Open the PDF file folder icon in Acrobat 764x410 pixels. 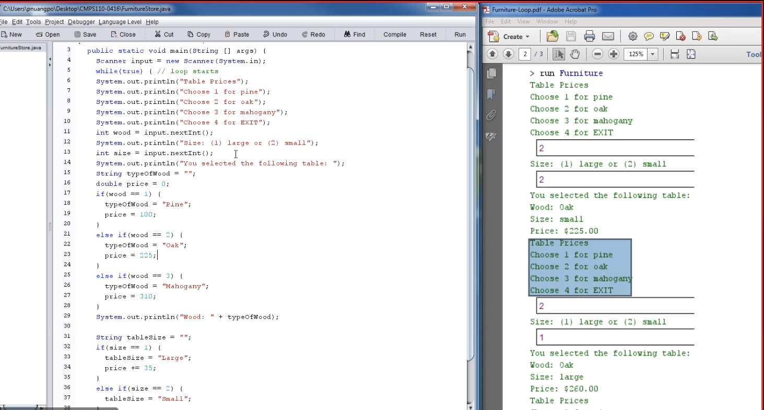click(x=553, y=37)
